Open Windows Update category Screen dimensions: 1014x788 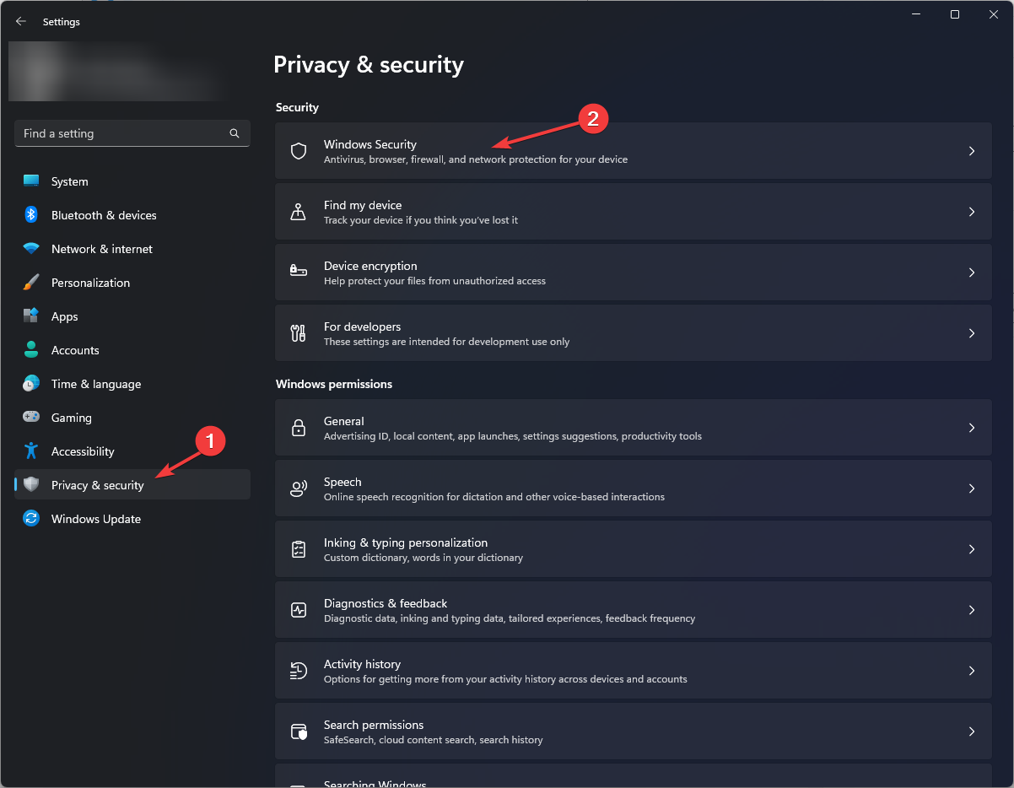[132, 519]
